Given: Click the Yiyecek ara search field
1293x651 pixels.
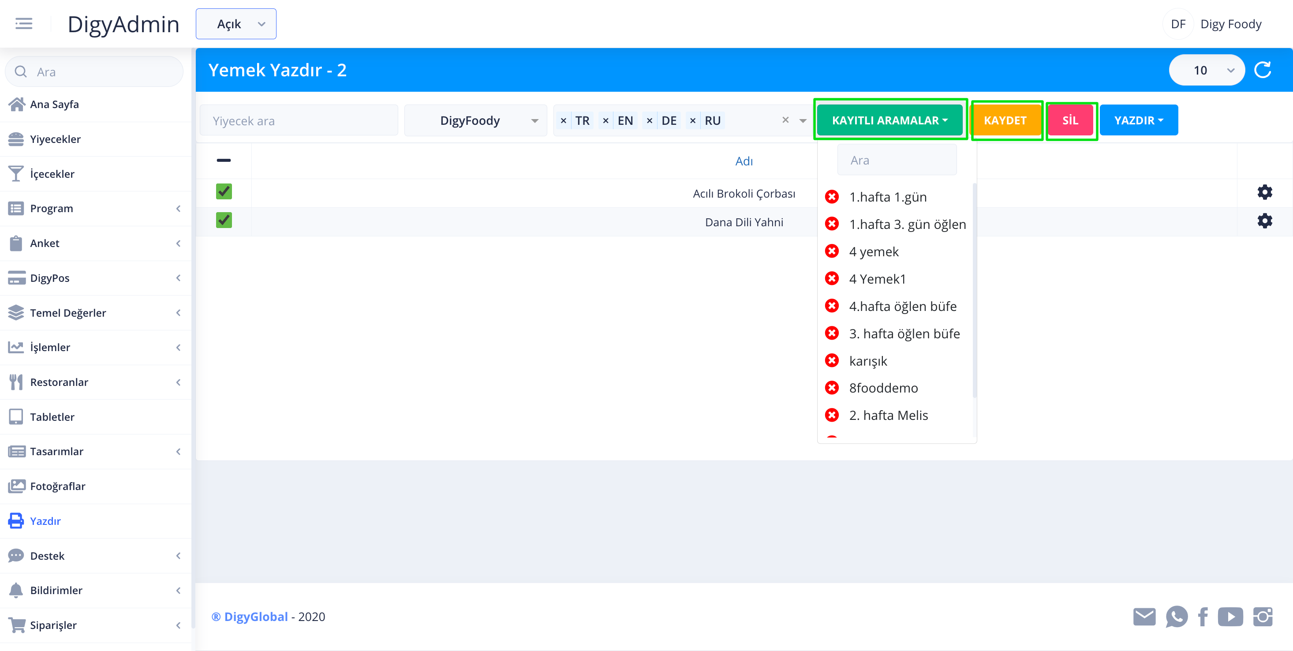Looking at the screenshot, I should pos(299,120).
